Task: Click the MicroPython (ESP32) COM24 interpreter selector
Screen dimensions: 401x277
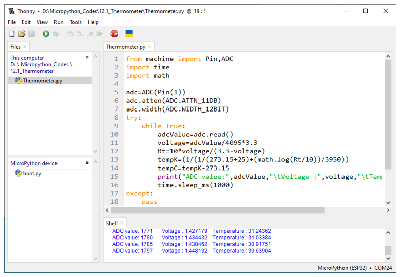Action: pos(355,268)
